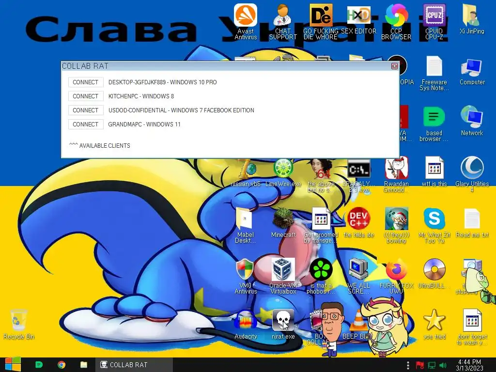
Task: Open the Skype Mr What Zit Too Ya icon
Action: tap(434, 225)
